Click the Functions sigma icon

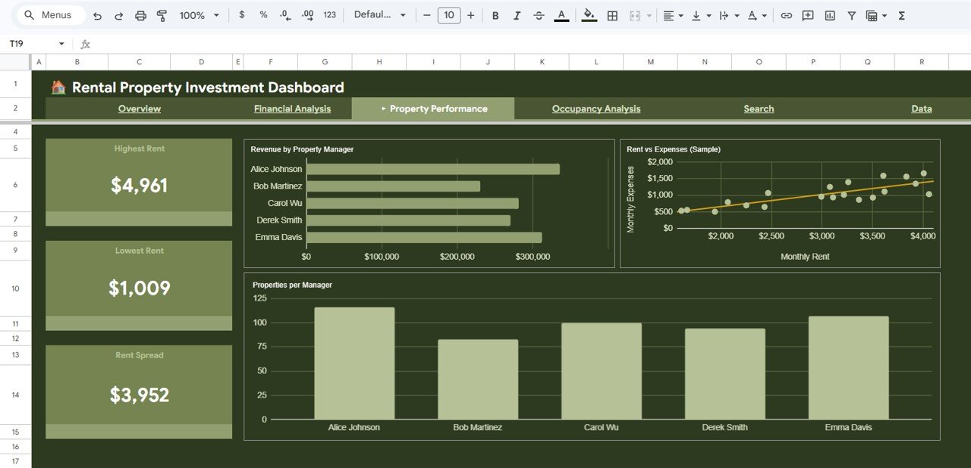pyautogui.click(x=901, y=14)
